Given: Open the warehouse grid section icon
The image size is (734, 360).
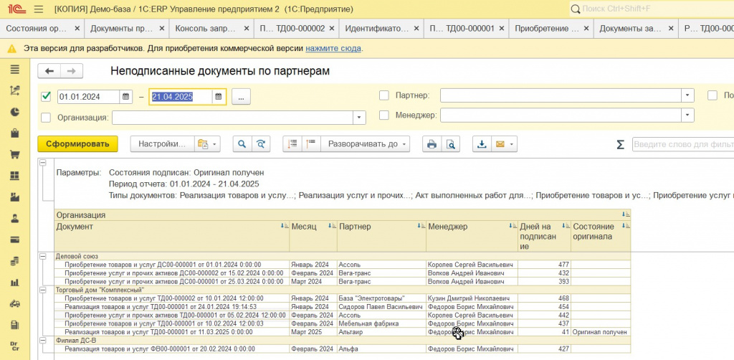Looking at the screenshot, I should [x=14, y=176].
